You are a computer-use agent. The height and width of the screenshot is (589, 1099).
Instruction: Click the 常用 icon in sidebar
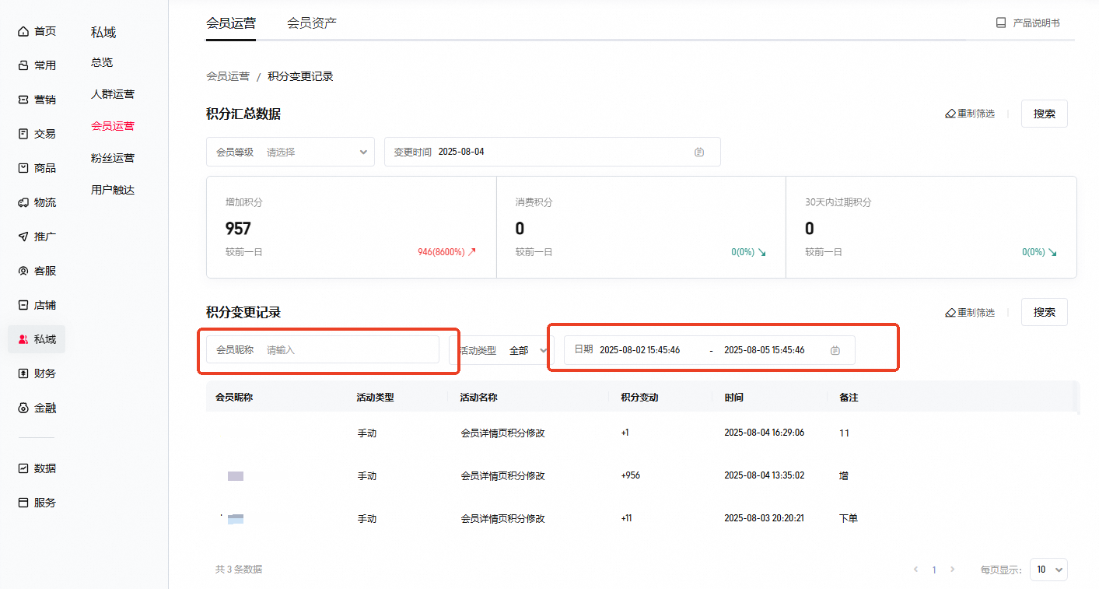point(23,65)
